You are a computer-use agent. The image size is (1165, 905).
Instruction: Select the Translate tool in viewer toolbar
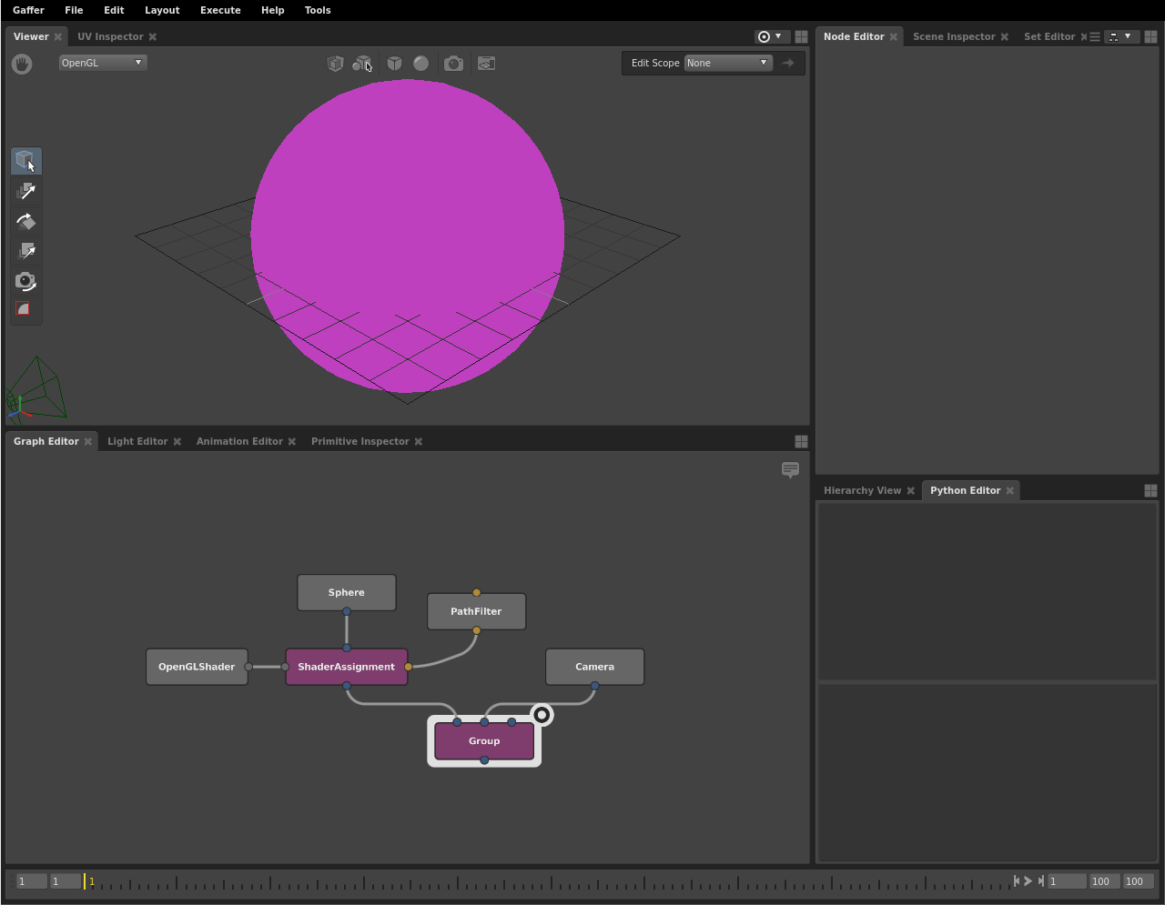coord(26,191)
